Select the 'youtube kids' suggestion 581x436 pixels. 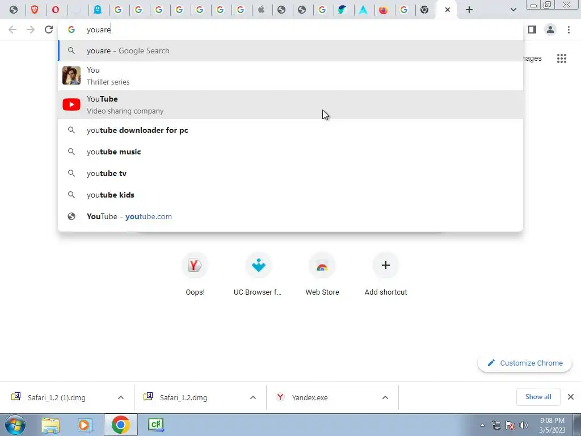(290, 195)
